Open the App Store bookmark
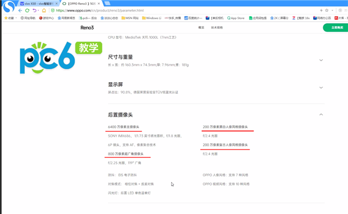The image size is (348, 214). [235, 18]
